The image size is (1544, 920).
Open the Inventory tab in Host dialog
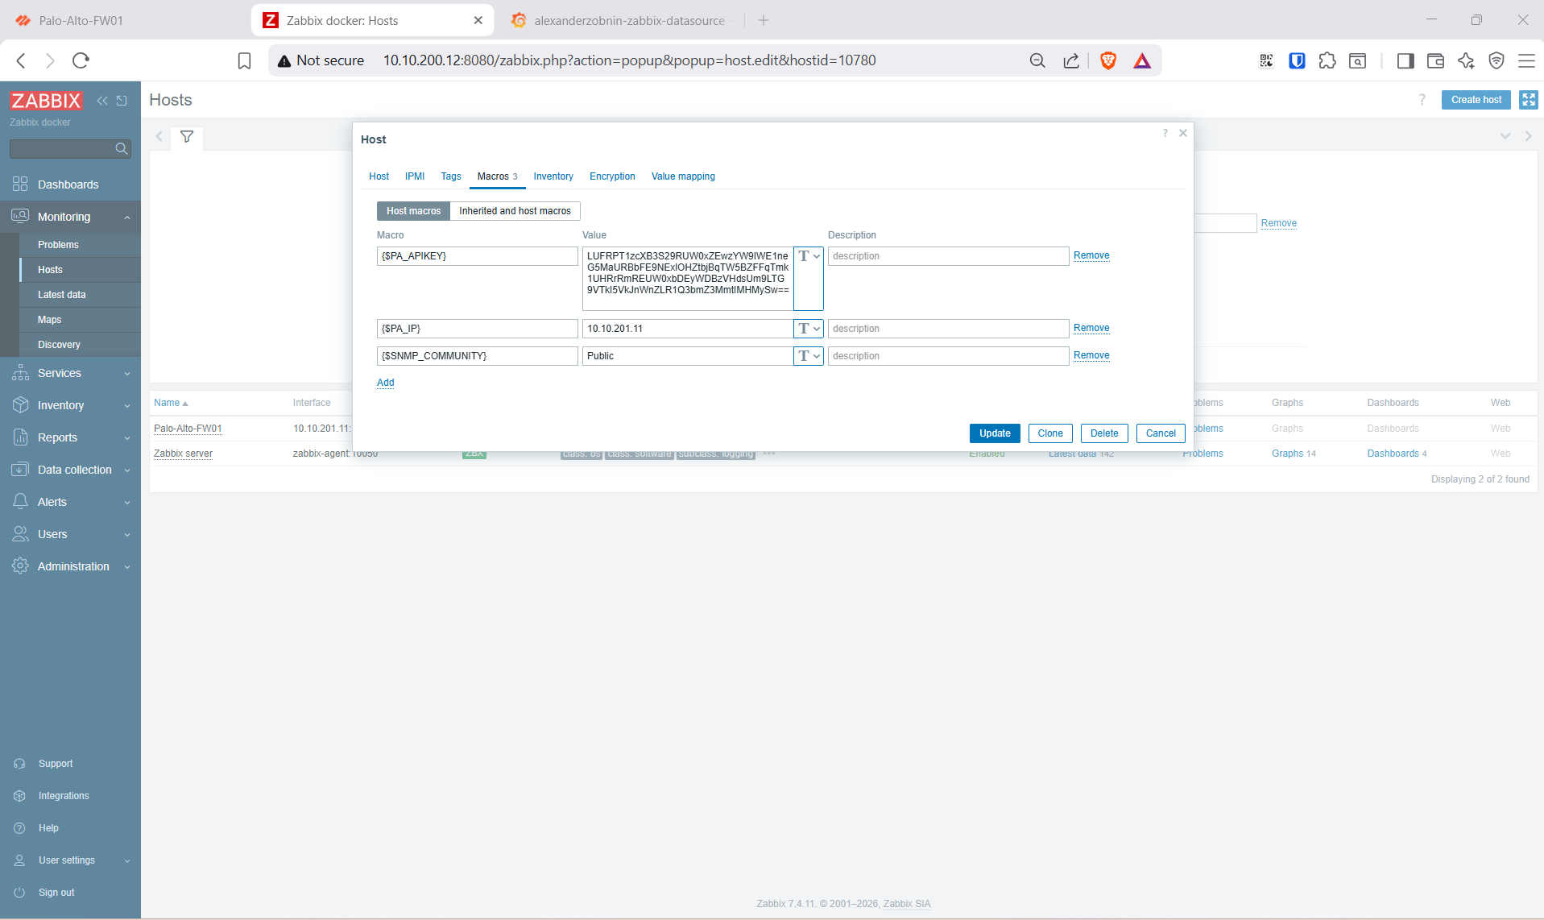[x=553, y=176]
